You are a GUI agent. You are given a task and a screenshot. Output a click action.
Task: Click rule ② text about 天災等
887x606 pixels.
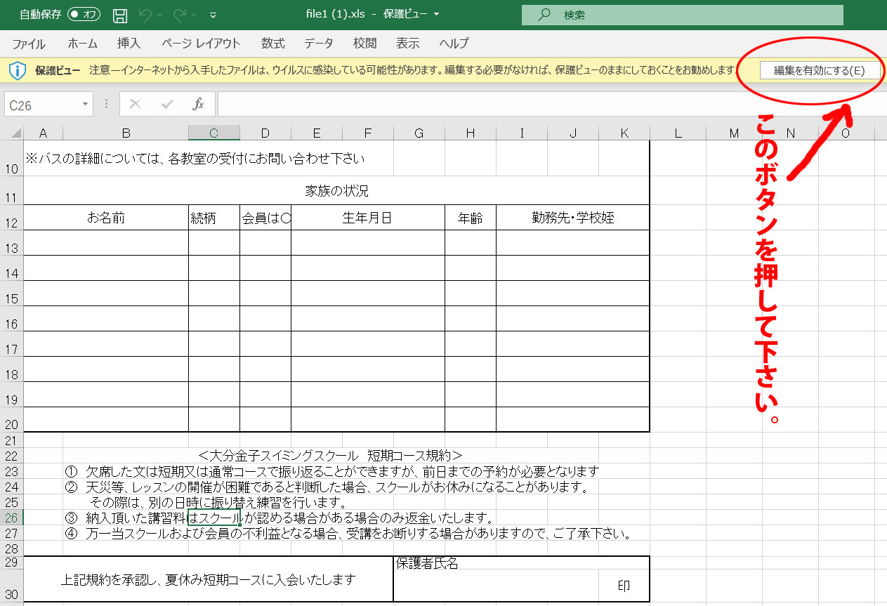coord(327,487)
